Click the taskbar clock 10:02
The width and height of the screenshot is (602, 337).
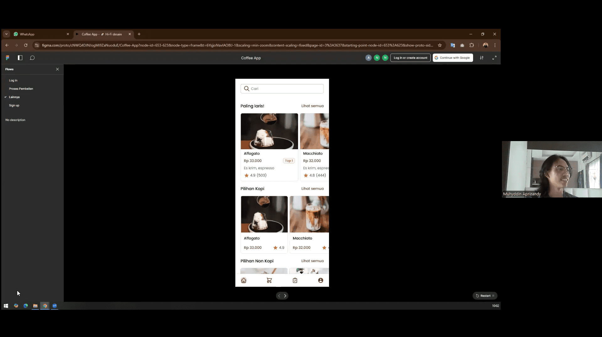click(496, 306)
